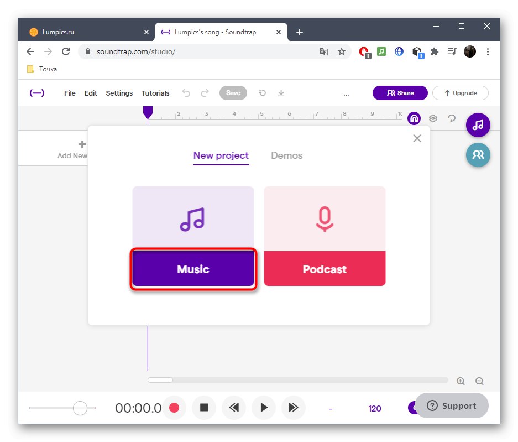Open the extensions puzzle piece menu
518x442 pixels.
click(x=435, y=51)
